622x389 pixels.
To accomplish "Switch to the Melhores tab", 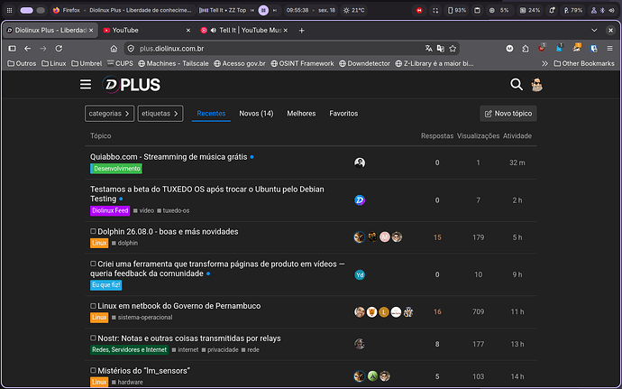I will tap(301, 114).
